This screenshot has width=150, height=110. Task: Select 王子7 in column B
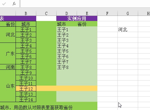(26, 62)
